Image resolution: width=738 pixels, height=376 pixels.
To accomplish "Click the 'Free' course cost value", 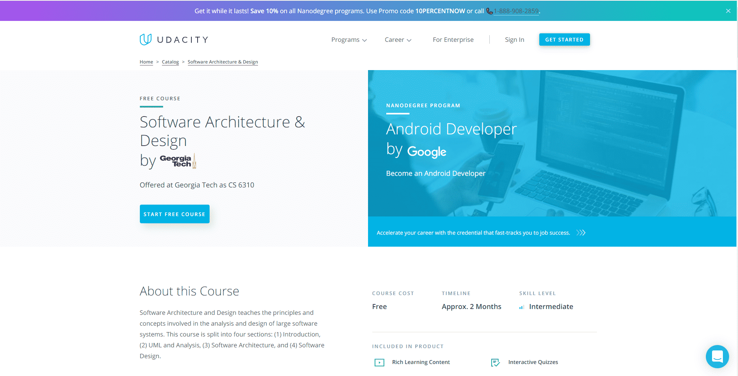I will click(379, 307).
